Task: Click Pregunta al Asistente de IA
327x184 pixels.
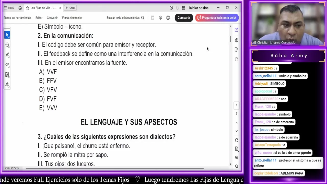Action: [217, 18]
